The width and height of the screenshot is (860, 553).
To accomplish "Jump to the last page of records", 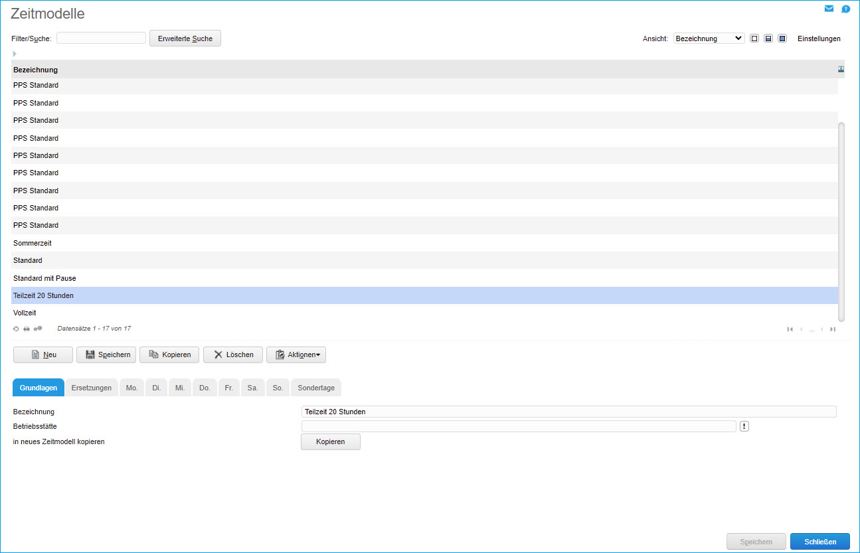I will (833, 329).
